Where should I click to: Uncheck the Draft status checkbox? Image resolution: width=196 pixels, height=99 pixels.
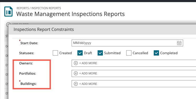point(80,53)
